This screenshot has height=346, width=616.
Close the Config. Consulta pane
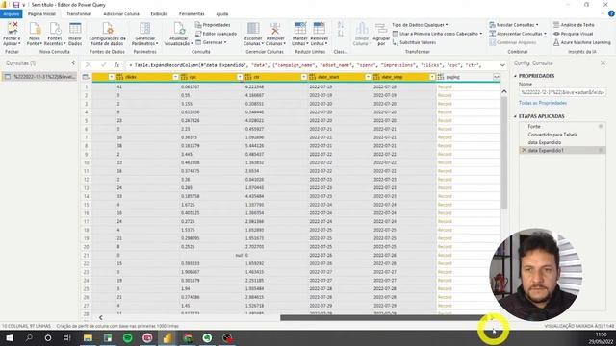coord(603,62)
